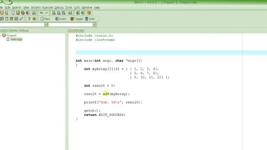Image resolution: width=267 pixels, height=150 pixels.
Task: Click the Debug checkmark toolbar icon
Action: [21, 19]
